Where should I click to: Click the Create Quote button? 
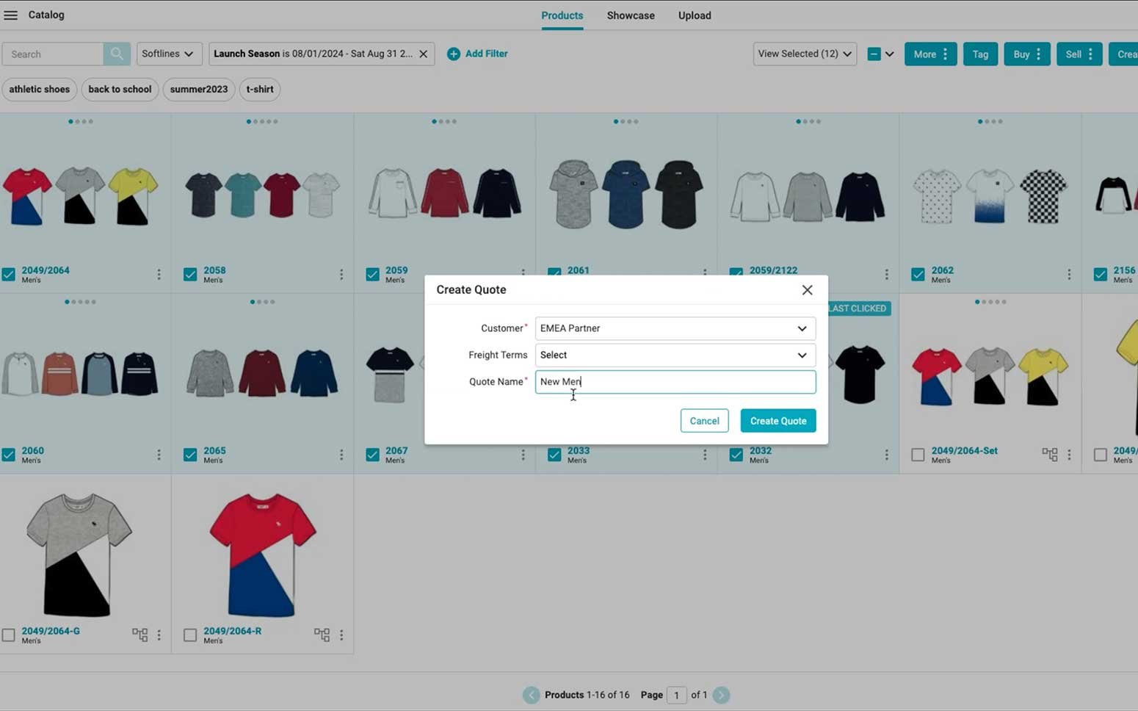tap(778, 421)
